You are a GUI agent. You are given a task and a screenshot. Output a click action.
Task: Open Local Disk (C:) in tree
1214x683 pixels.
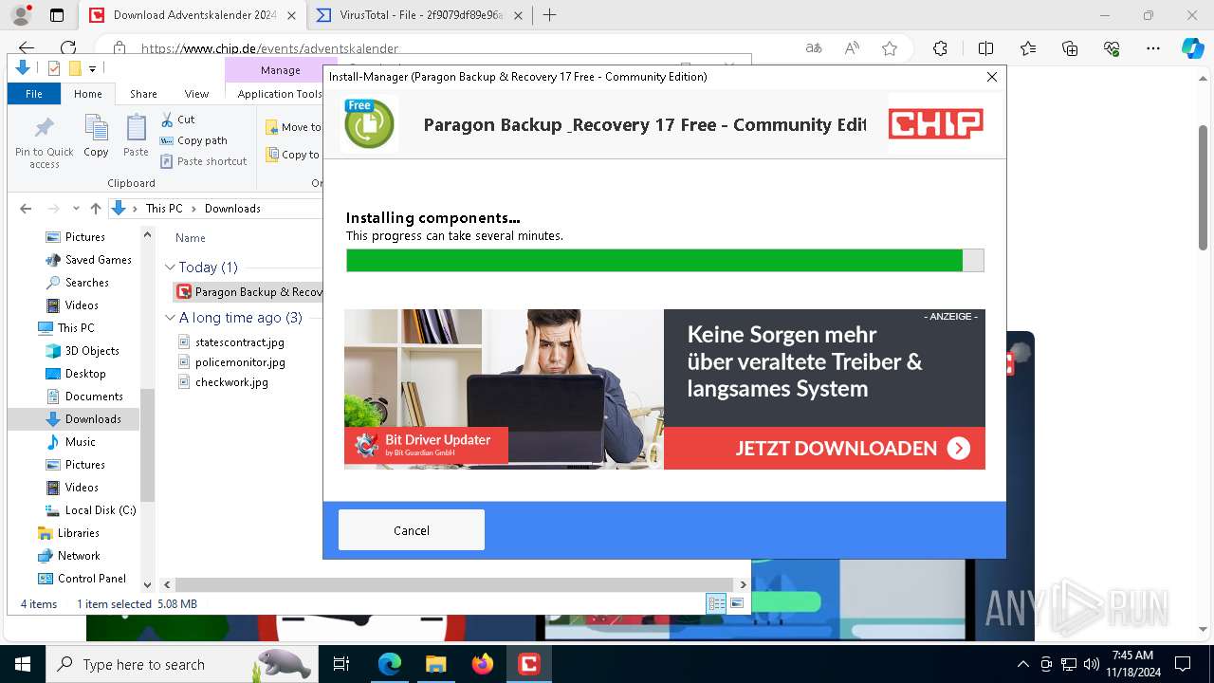[x=90, y=510]
